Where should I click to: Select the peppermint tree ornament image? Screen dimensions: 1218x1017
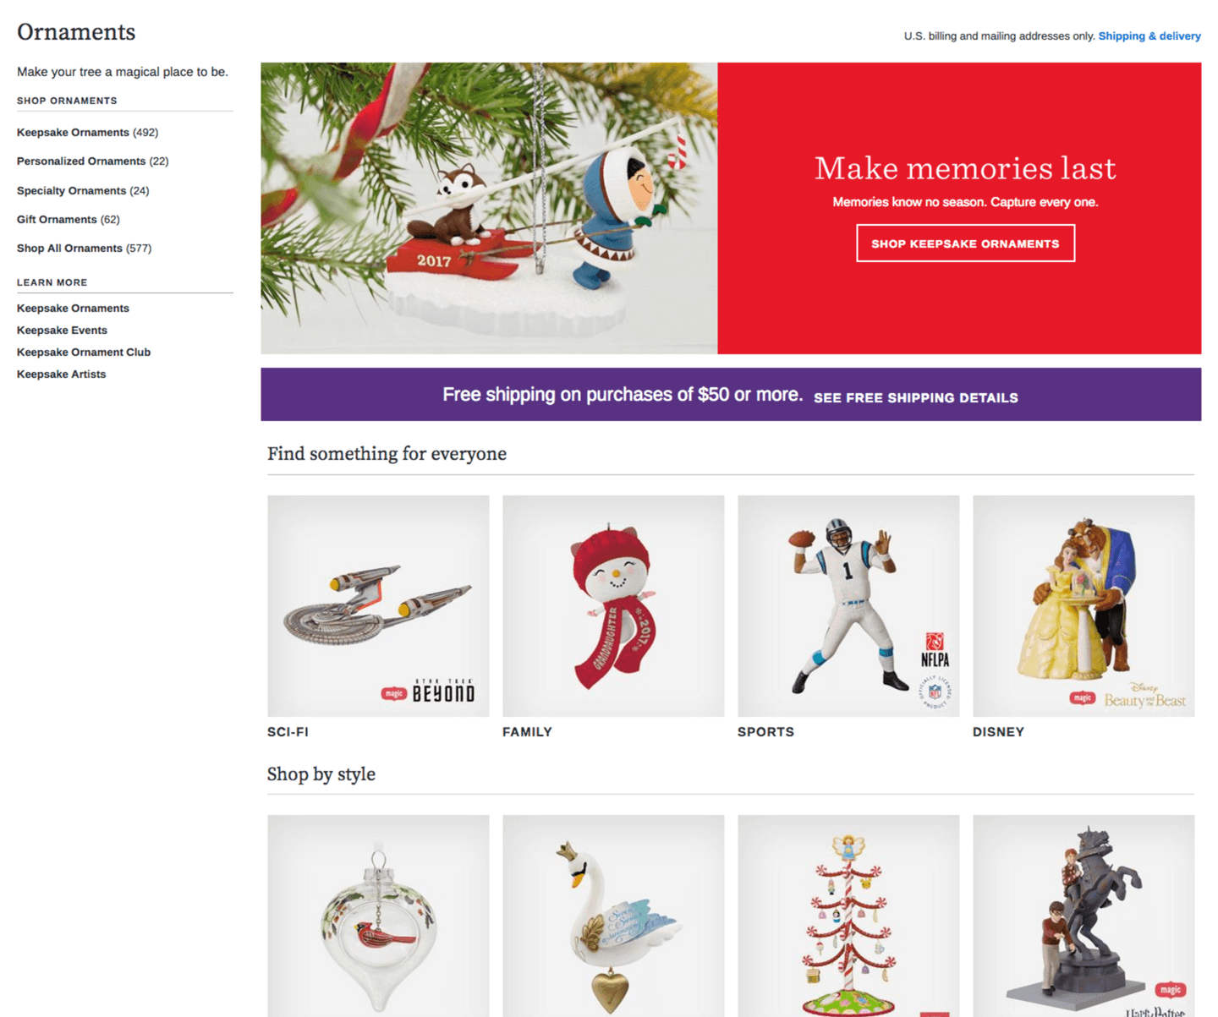[848, 916]
